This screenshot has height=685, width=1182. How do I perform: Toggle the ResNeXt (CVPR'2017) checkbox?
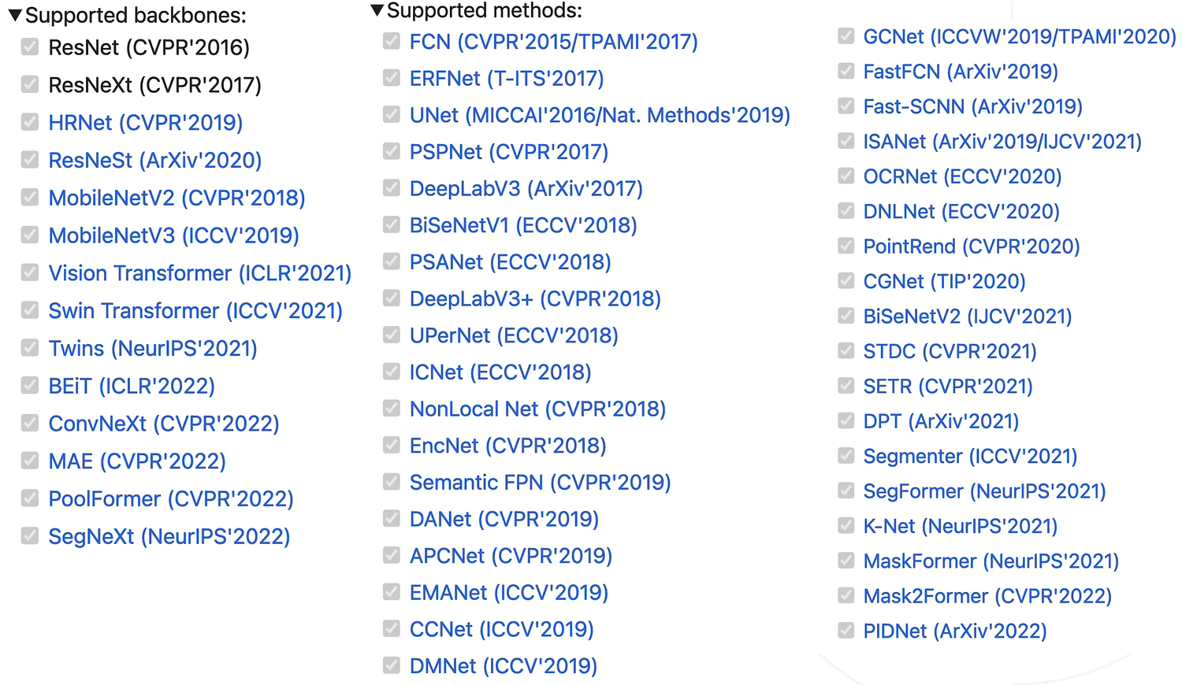coord(30,84)
